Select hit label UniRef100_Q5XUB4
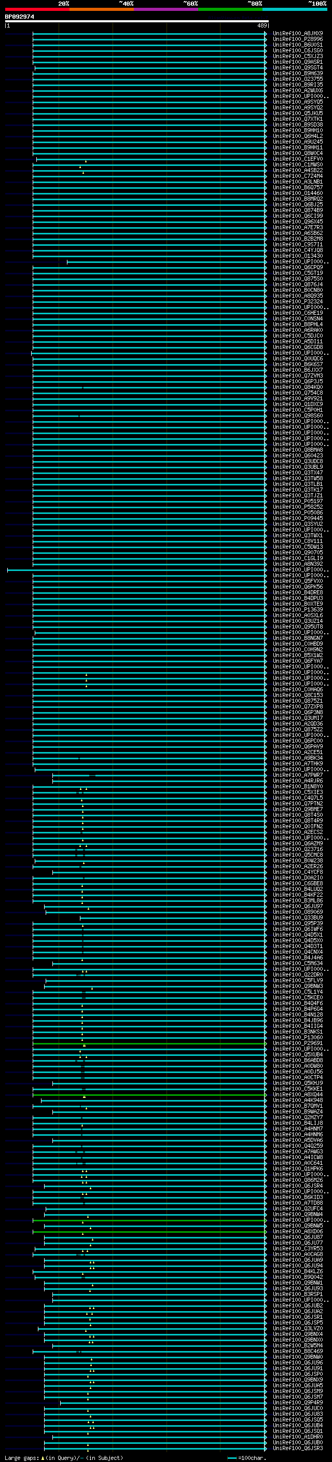Image resolution: width=332 pixels, height=1462 pixels. pyautogui.click(x=298, y=1054)
